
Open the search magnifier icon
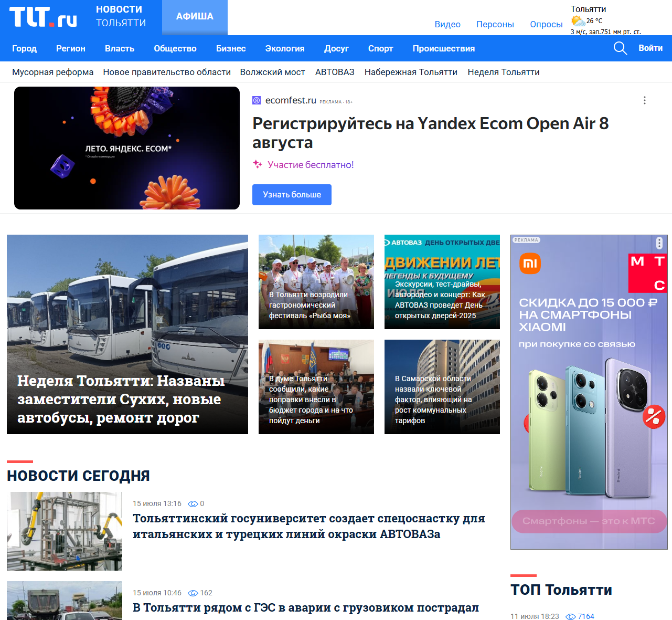620,48
